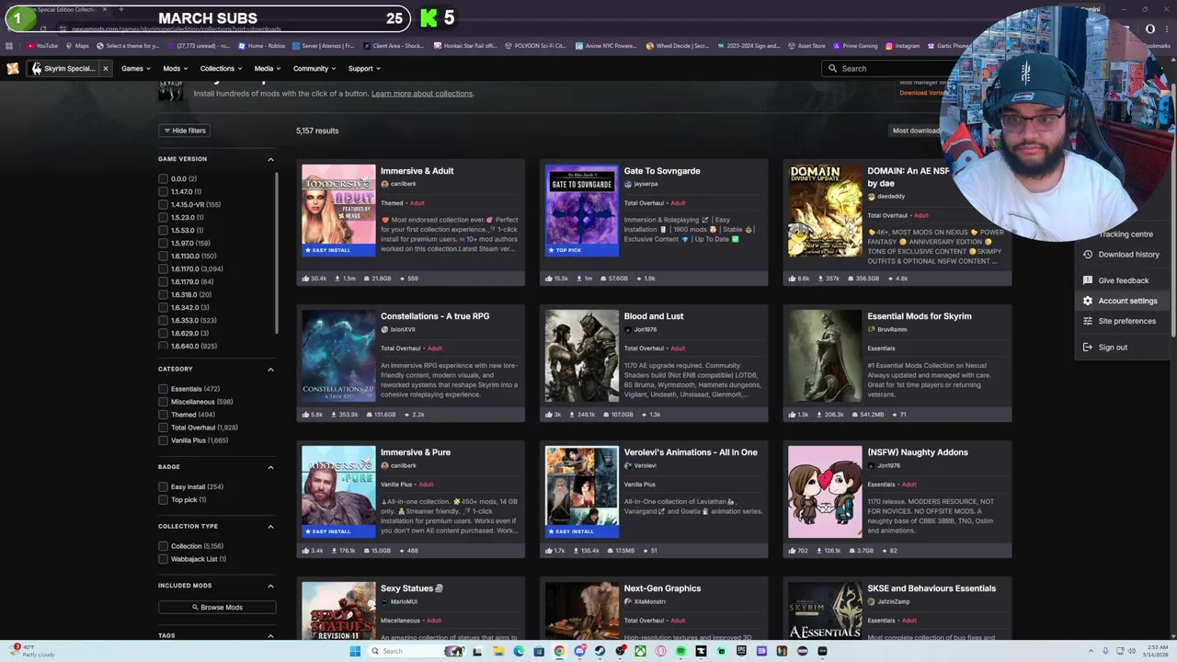Open Microsoft Store from the taskbar
1177x662 pixels.
pyautogui.click(x=539, y=651)
